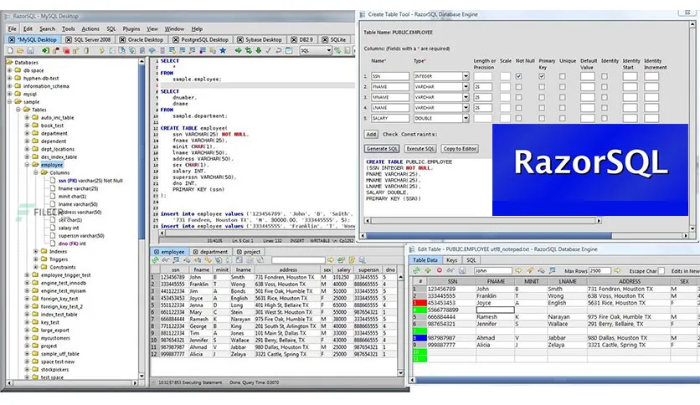Click the LNAME column header in Edit Table

click(x=568, y=281)
